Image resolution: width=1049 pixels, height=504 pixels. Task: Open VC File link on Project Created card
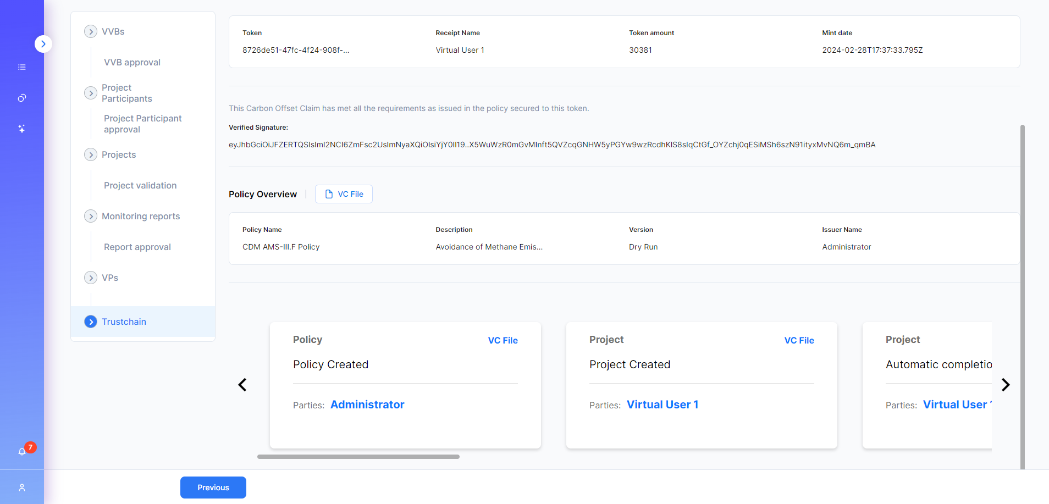[799, 340]
